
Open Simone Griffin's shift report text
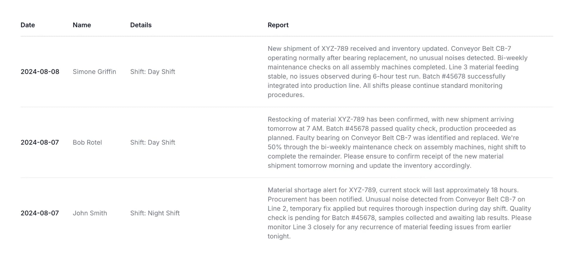[x=397, y=72]
